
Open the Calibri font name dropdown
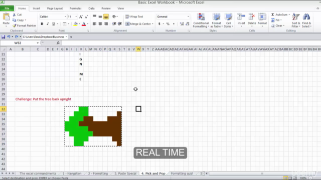coord(65,16)
